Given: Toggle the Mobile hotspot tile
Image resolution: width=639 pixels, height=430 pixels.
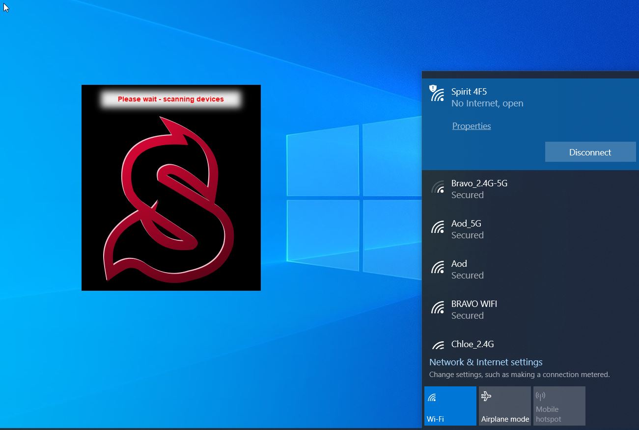Looking at the screenshot, I should click(559, 405).
